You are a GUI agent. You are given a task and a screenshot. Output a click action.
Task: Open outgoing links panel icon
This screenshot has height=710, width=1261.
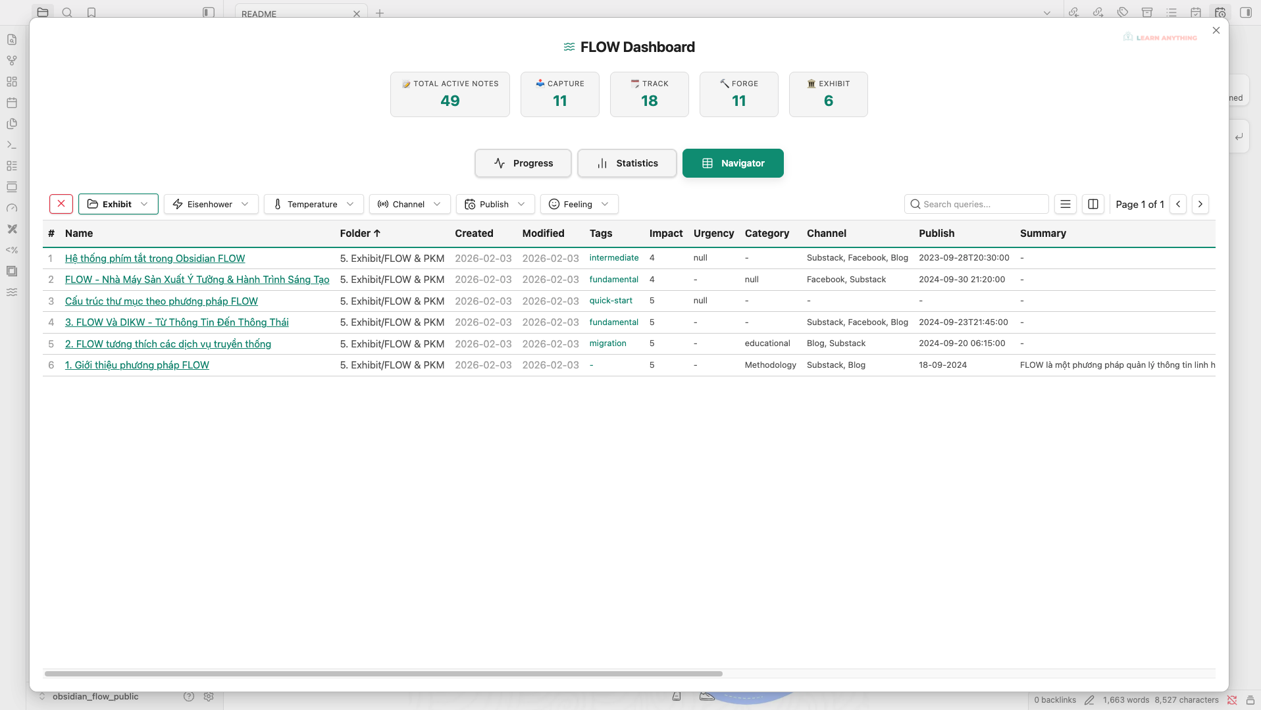[1098, 13]
